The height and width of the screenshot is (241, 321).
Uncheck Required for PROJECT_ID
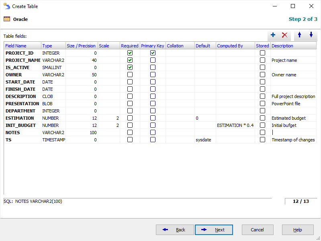[x=130, y=53]
